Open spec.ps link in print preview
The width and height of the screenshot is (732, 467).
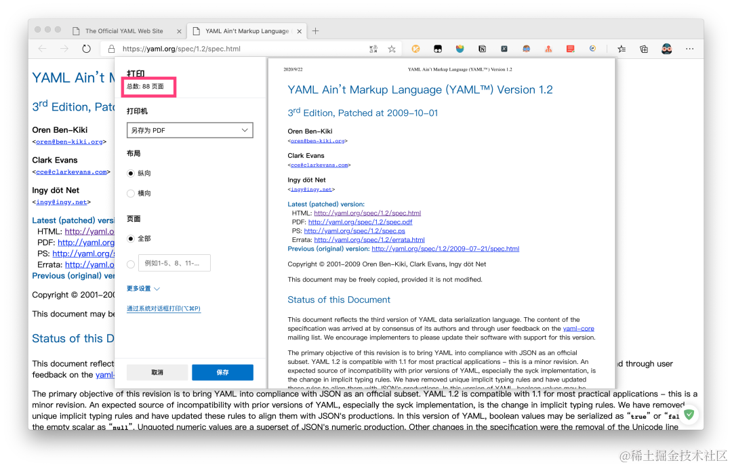pos(354,230)
